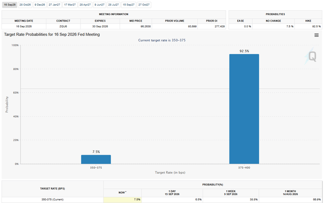This screenshot has height=203, width=332.
Task: Click the CONTRACT column header
Action: tap(63, 21)
